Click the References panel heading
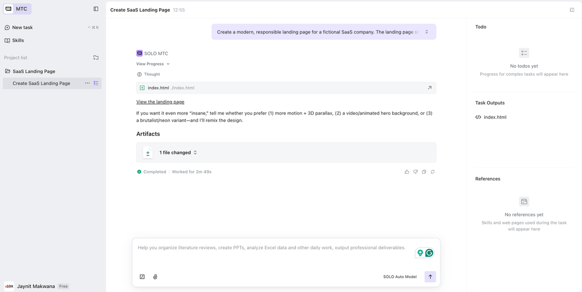The width and height of the screenshot is (582, 292). click(x=488, y=179)
